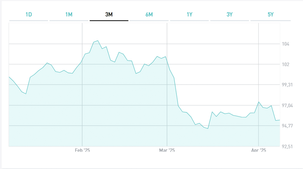The height and width of the screenshot is (169, 303).
Task: Click the 104 y-axis value
Action: [x=286, y=44]
